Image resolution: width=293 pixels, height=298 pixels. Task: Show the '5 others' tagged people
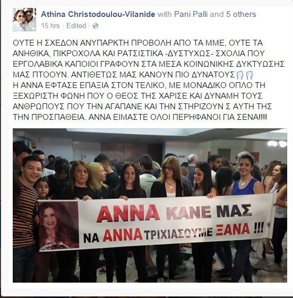click(x=241, y=14)
